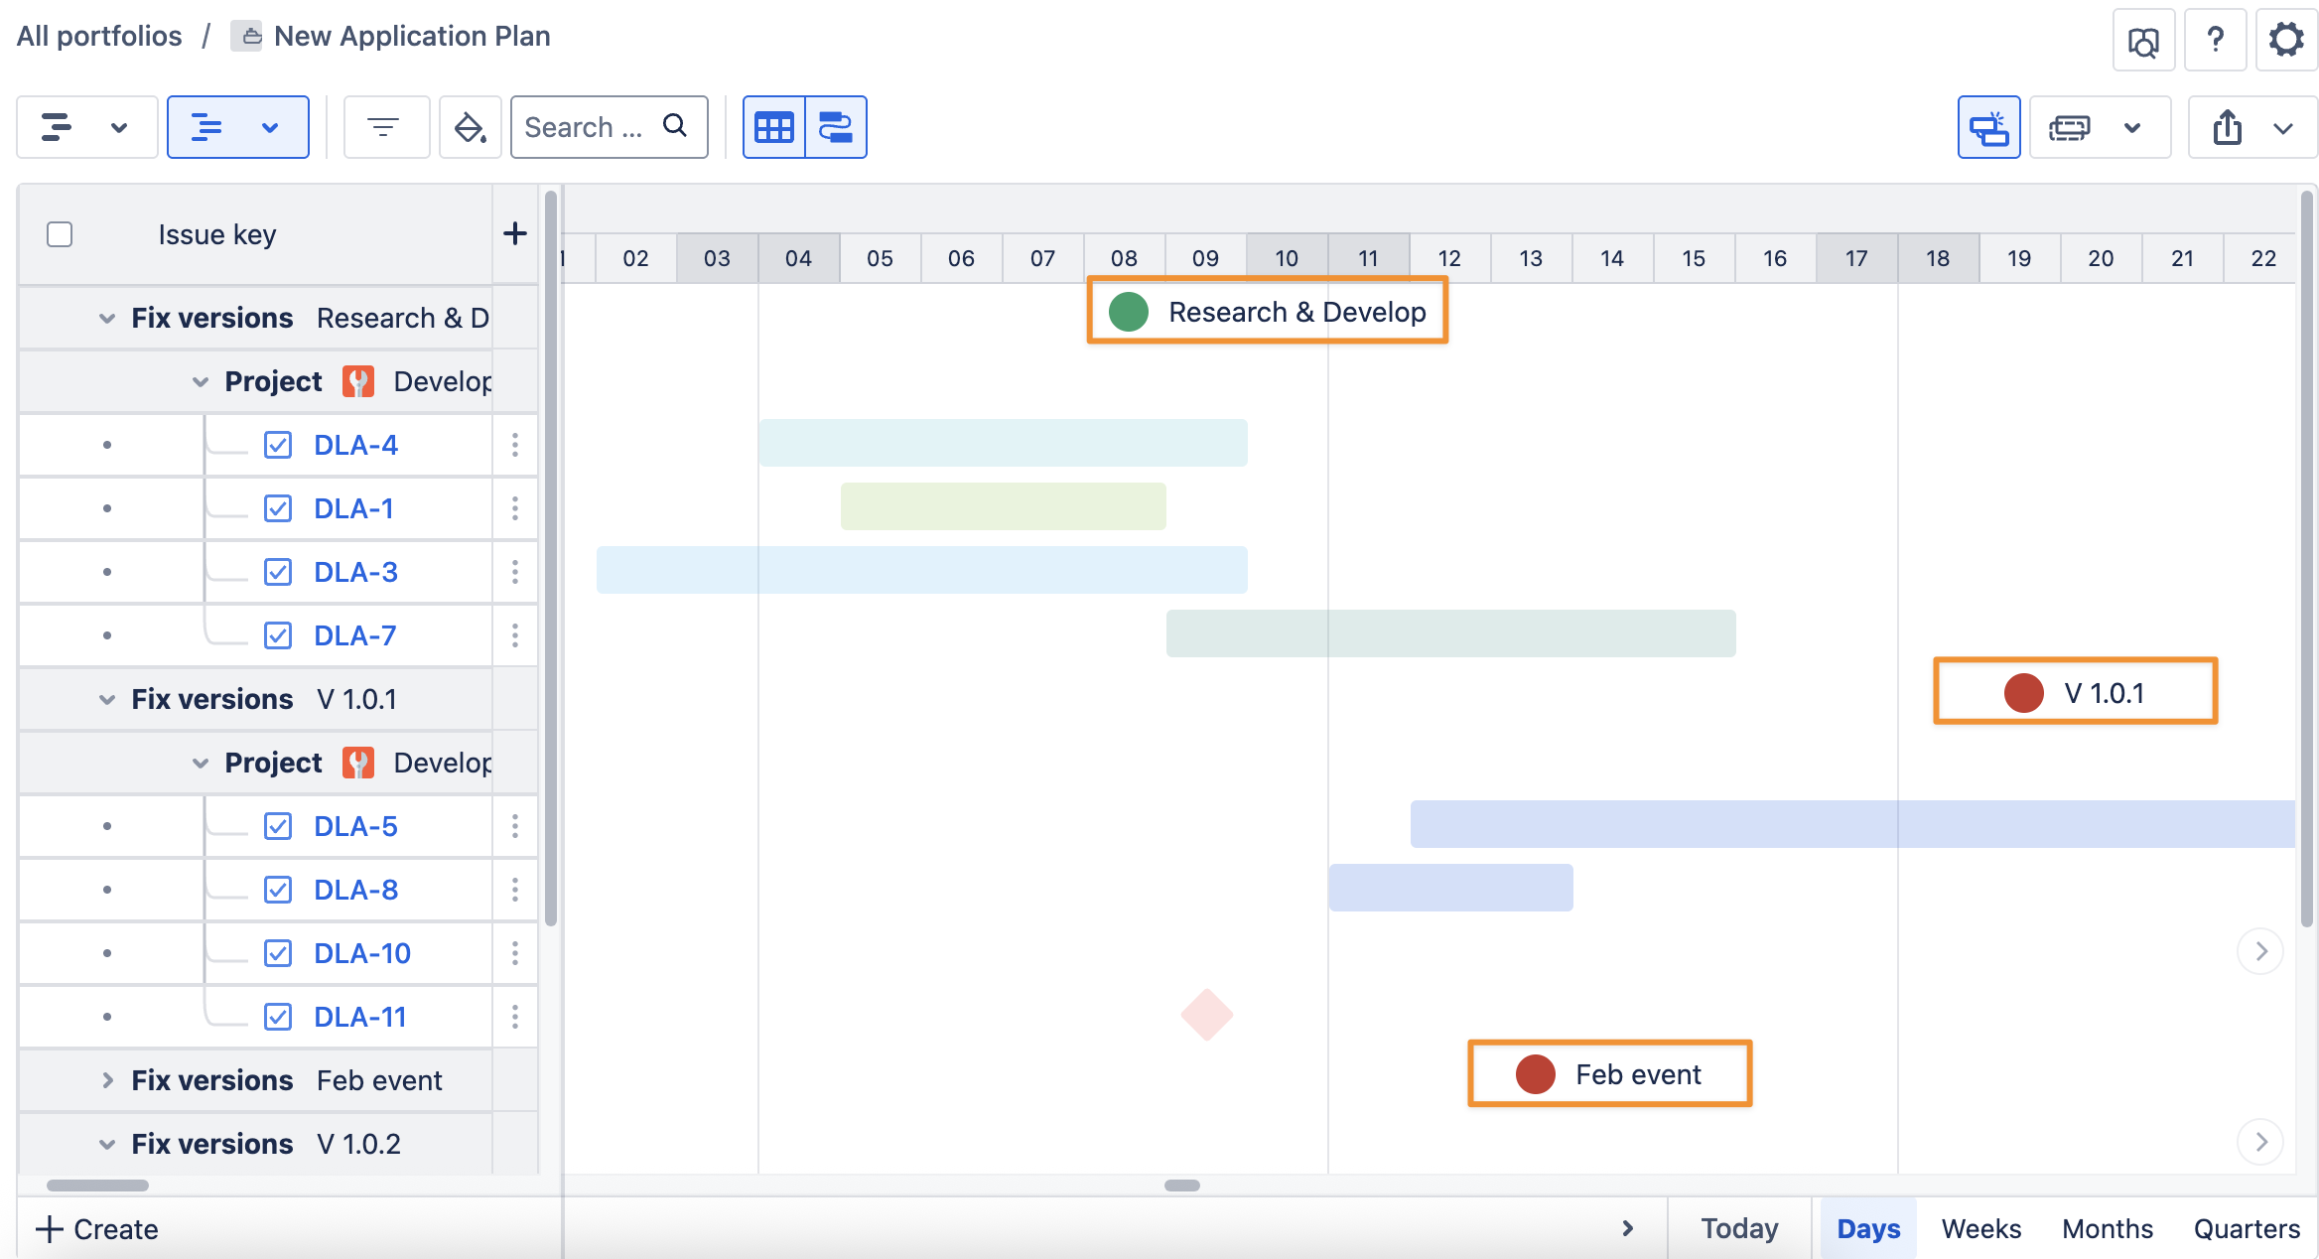This screenshot has width=2319, height=1259.
Task: Click the V 1.0.1 red release marker
Action: [2023, 693]
